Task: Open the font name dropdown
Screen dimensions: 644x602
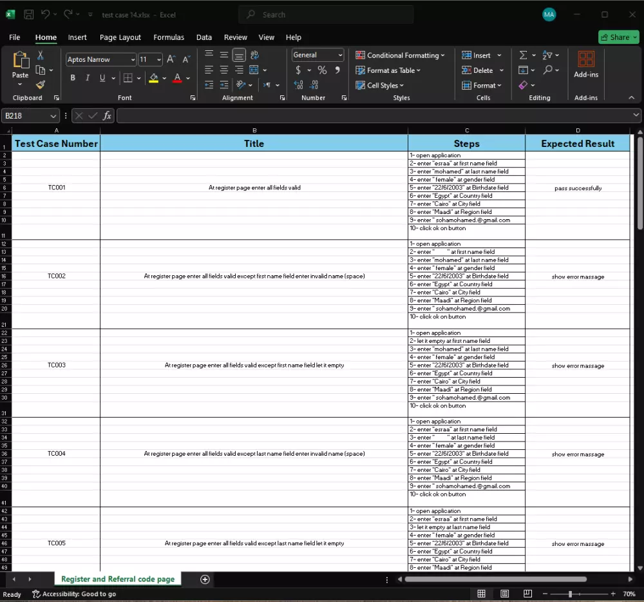Action: pyautogui.click(x=133, y=59)
